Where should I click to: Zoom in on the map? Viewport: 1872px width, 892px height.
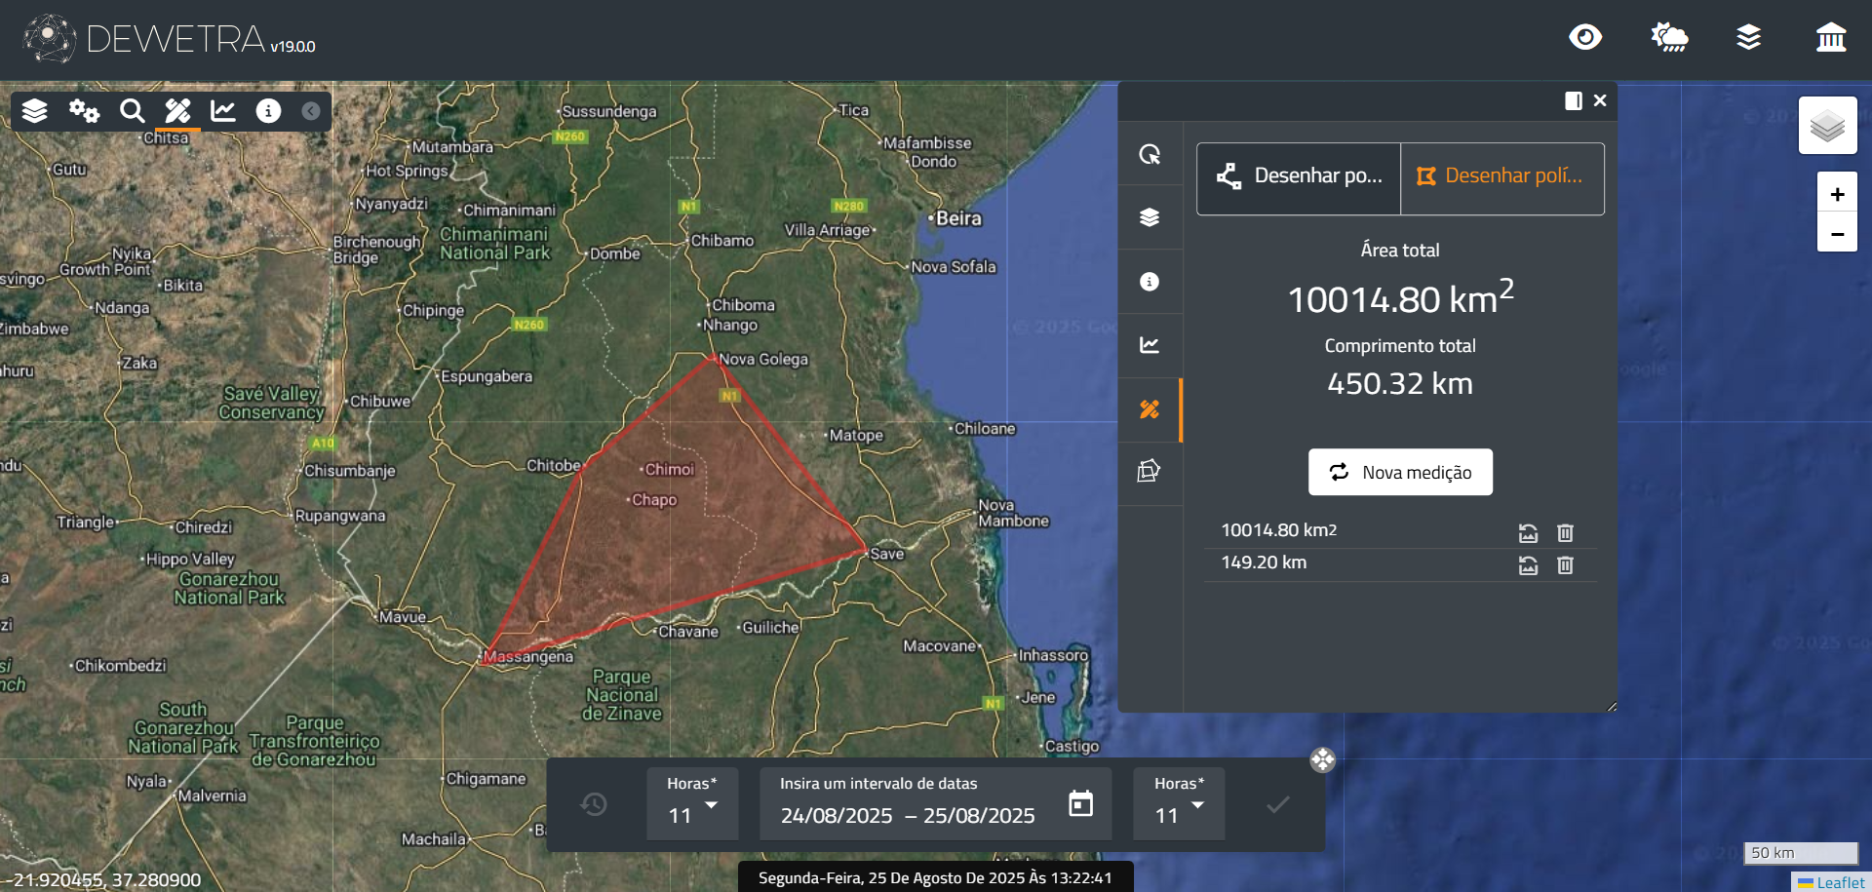tap(1837, 194)
